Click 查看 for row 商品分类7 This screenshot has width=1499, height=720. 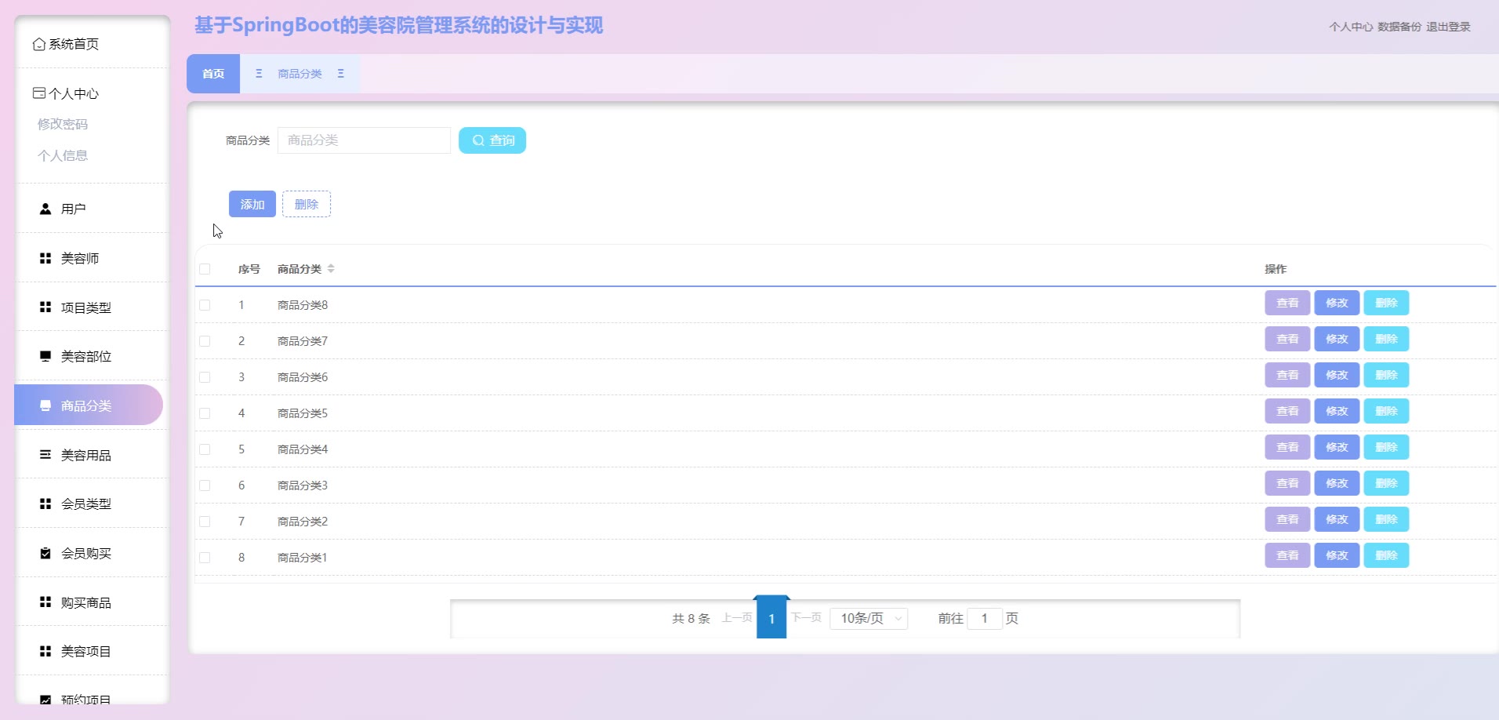click(x=1287, y=339)
